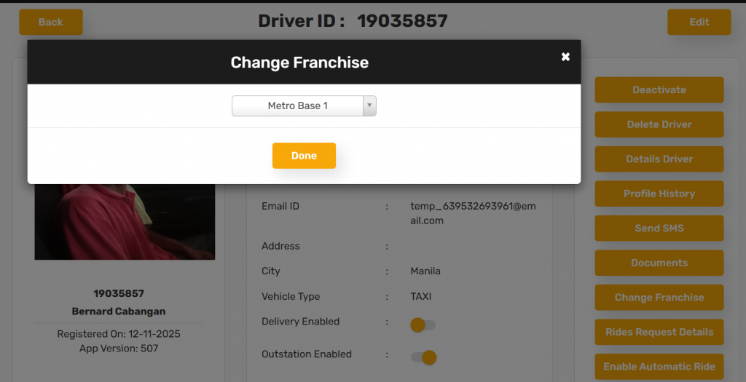Click the Change Franchise sidebar button
Screen dimensions: 746x382
659,298
